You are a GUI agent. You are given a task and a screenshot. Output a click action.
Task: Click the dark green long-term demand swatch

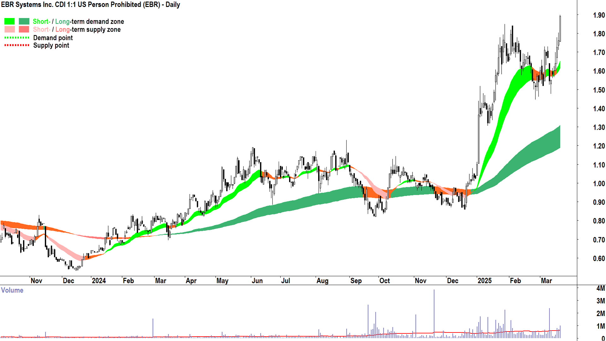pyautogui.click(x=24, y=21)
